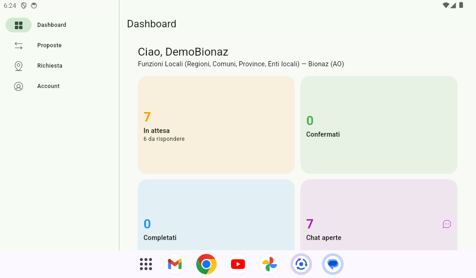Screen dimensions: 476x278
Task: Click the green 0 count in Confermati
Action: (x=310, y=121)
